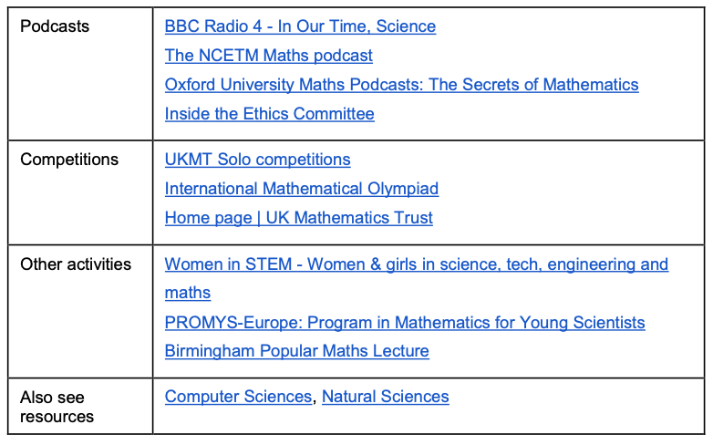Open BBC Radio 4 In Our Time link
The width and height of the screenshot is (713, 445).
(x=300, y=26)
